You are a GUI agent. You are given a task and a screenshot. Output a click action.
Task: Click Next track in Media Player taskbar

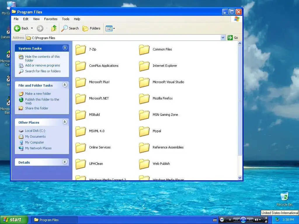pyautogui.click(x=250, y=220)
